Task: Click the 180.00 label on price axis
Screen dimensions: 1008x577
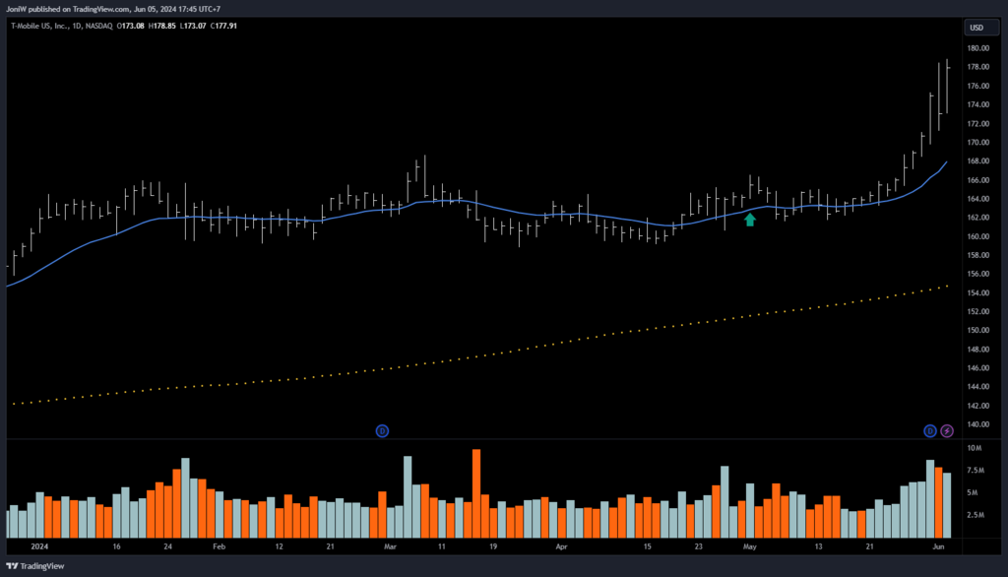Action: (x=977, y=48)
